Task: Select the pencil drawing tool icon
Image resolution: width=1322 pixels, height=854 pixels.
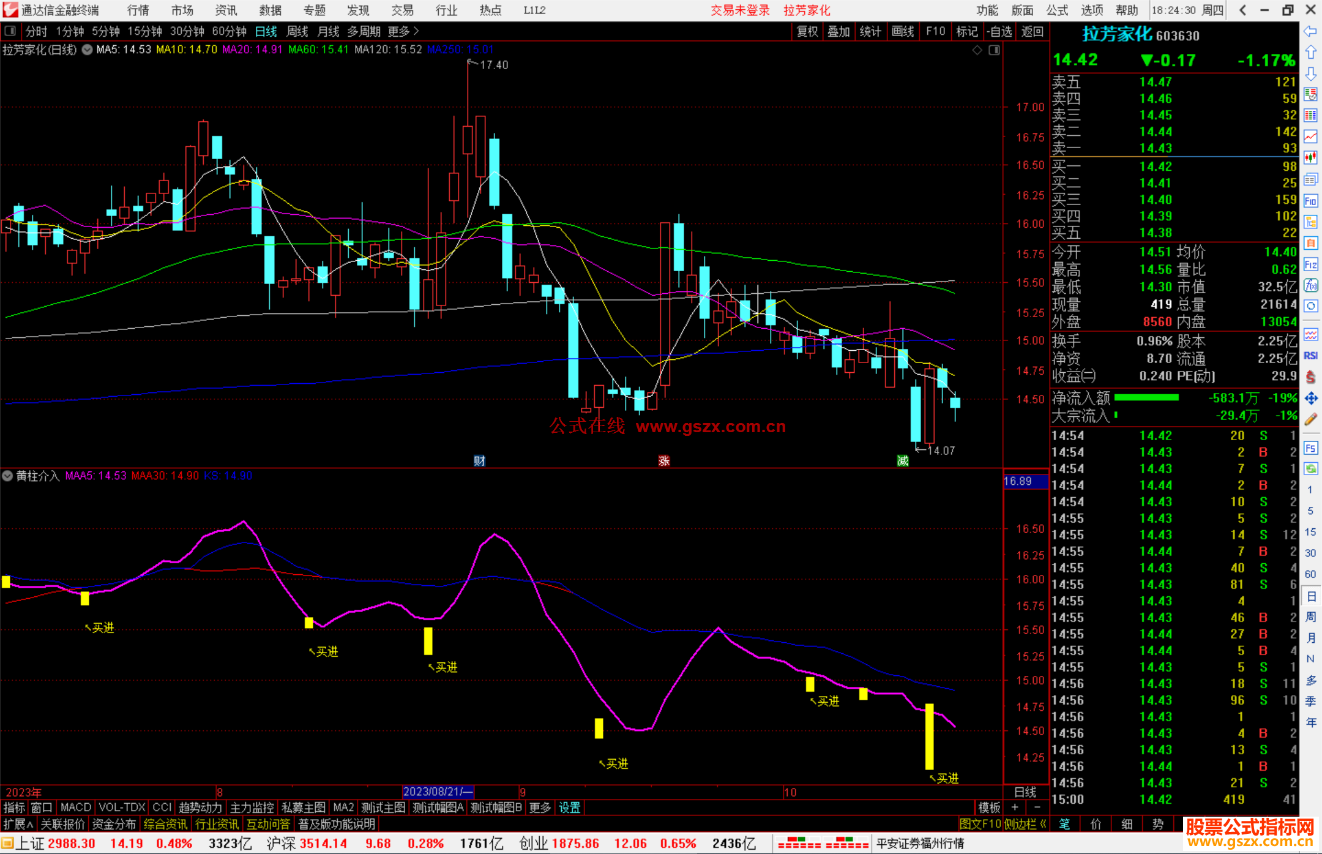Action: click(1310, 419)
